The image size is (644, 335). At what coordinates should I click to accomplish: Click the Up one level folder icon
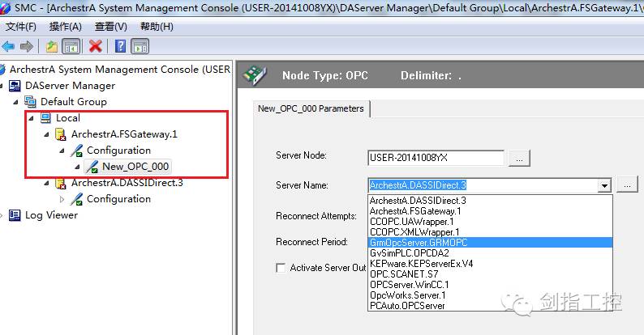pos(52,46)
